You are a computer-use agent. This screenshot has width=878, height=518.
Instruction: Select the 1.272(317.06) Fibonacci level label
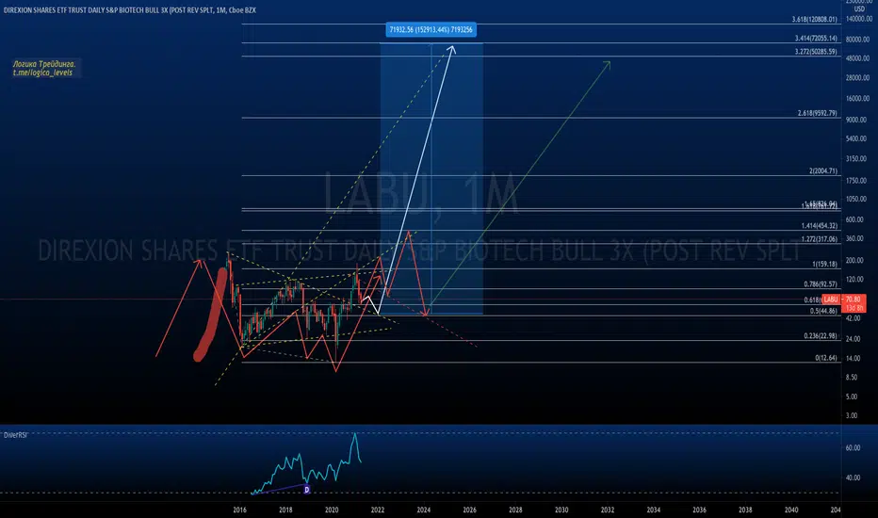click(820, 239)
